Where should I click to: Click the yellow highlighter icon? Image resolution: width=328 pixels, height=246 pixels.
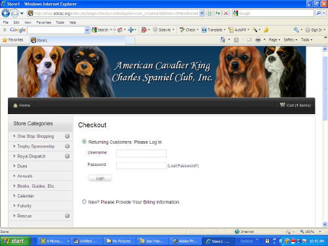[266, 30]
